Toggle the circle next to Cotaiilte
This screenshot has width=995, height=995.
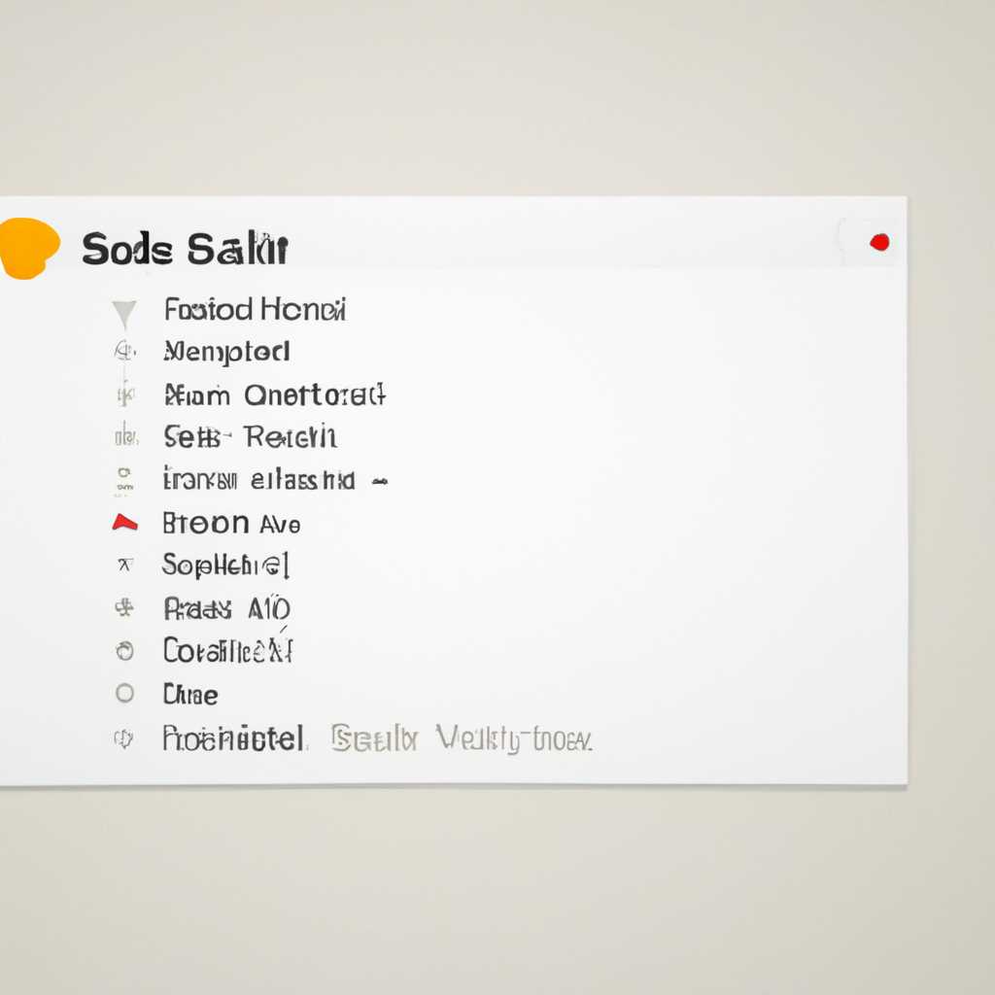[x=125, y=650]
